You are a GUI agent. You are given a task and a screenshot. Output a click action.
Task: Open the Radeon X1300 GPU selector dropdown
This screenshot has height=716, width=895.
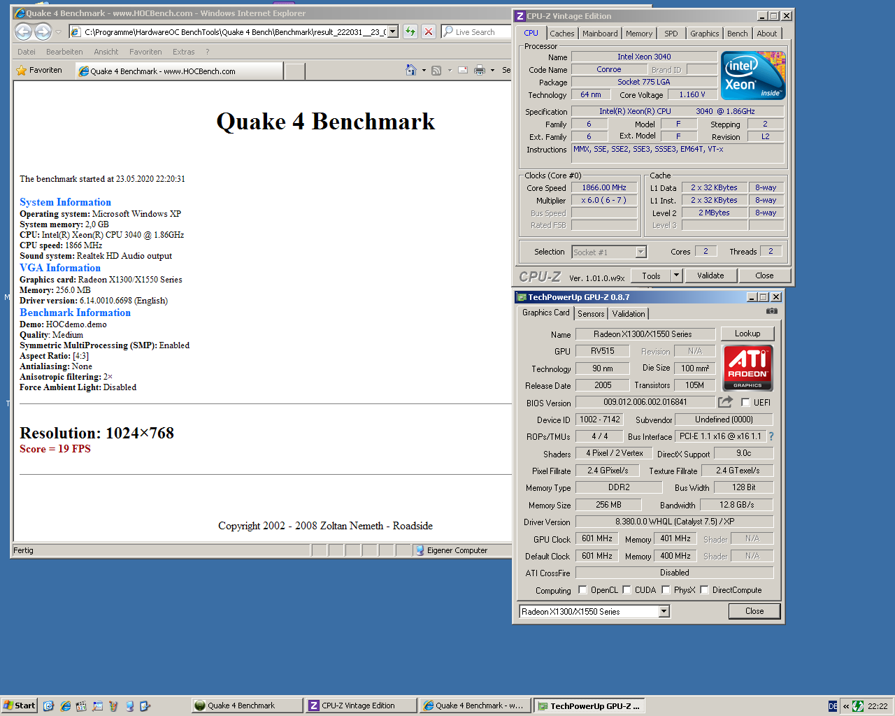(x=664, y=611)
